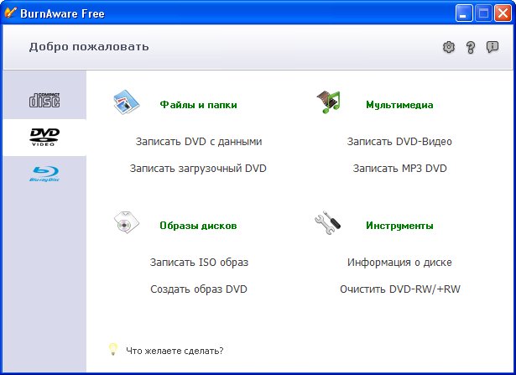
Task: Click the Образы дисков disc image icon
Action: tap(127, 222)
